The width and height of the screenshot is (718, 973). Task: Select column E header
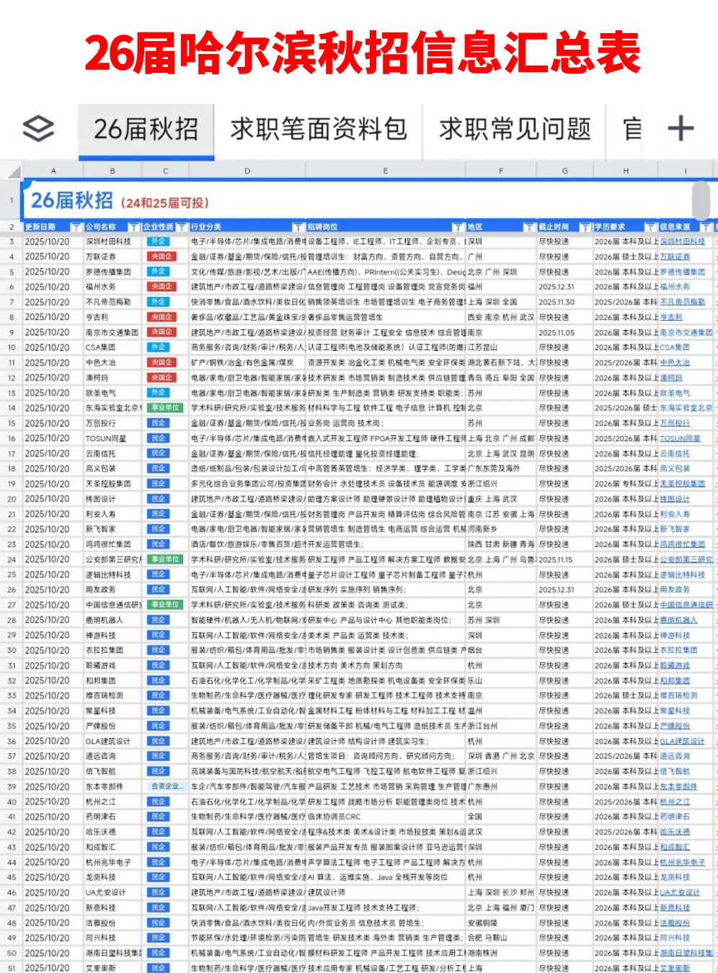(386, 171)
